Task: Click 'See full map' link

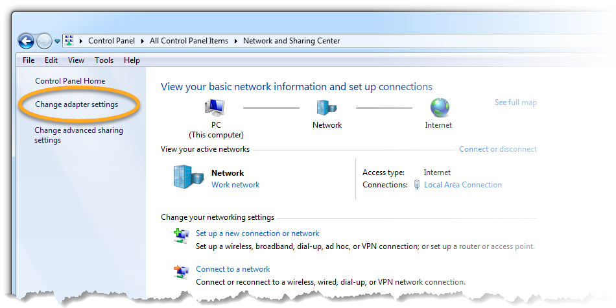Action: point(515,102)
